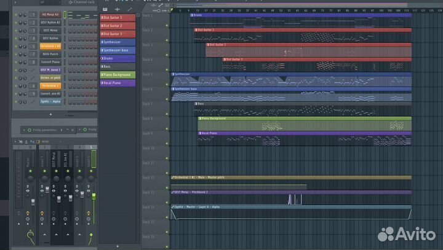Click the Channel rack speaker icon
443x250 pixels.
(x=71, y=2)
